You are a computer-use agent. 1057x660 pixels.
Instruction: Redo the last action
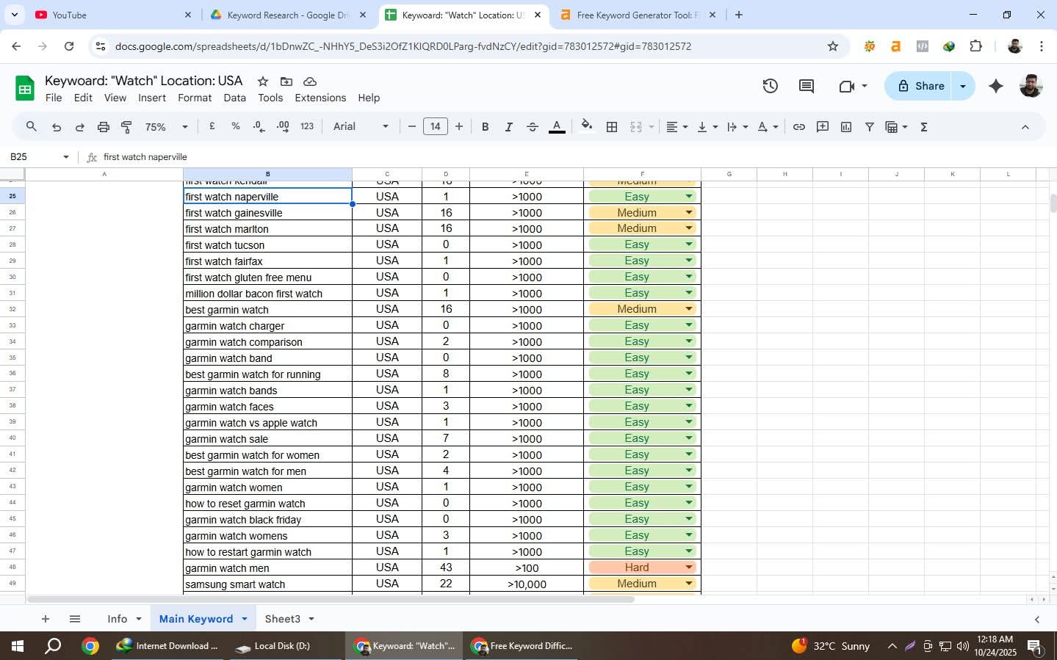79,126
